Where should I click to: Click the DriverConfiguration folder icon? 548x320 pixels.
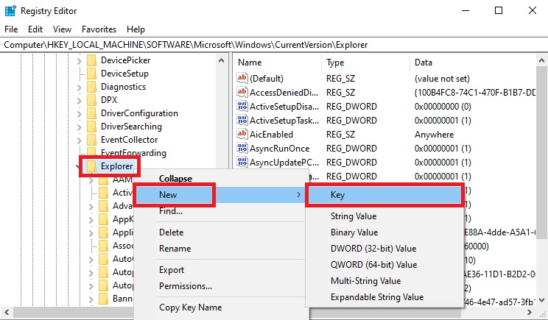tap(91, 113)
